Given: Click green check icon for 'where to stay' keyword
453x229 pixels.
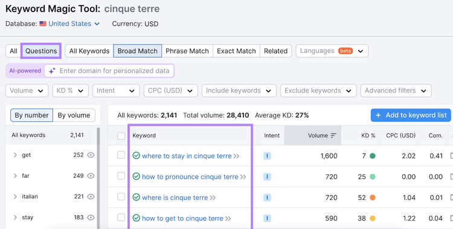Looking at the screenshot, I should click(137, 155).
